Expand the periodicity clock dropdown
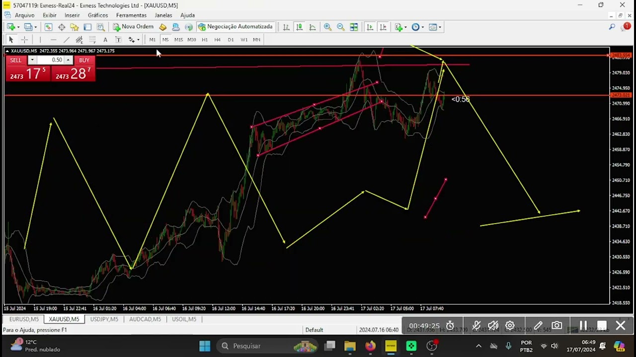Viewport: 636px width, 357px height. (x=422, y=27)
